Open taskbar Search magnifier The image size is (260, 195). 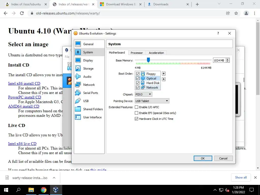[x=18, y=190]
